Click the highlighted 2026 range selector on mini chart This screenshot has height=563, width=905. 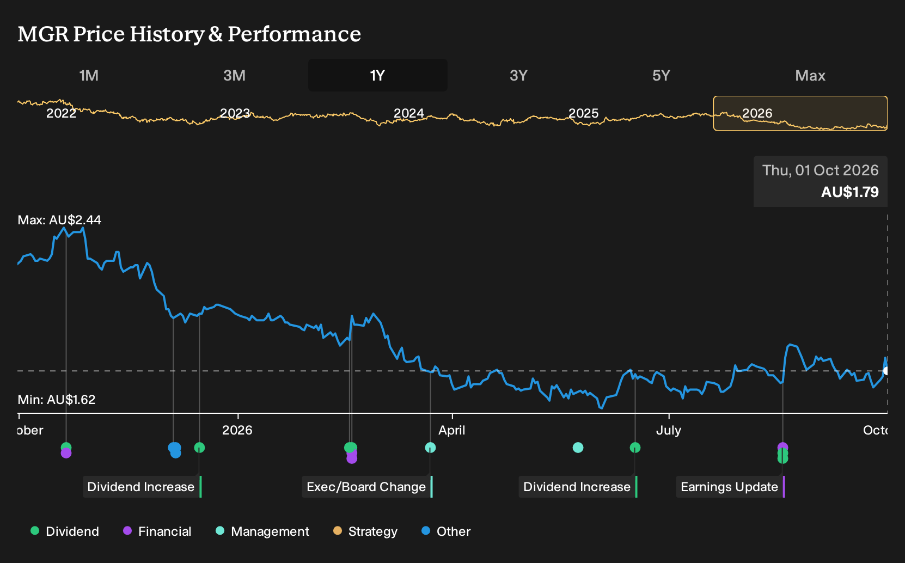point(800,113)
